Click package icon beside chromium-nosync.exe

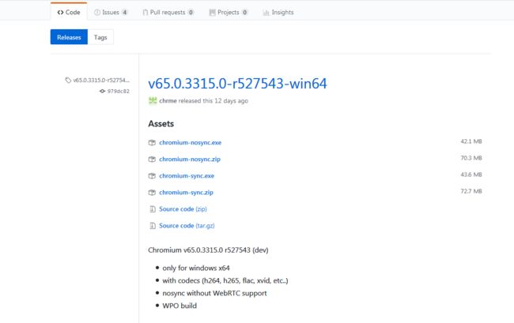click(152, 142)
